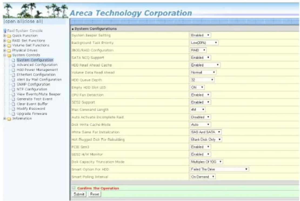Open the HDD Read Ahead Cache dropdown
Image resolution: width=300 pixels, height=201 pixels.
click(x=205, y=65)
